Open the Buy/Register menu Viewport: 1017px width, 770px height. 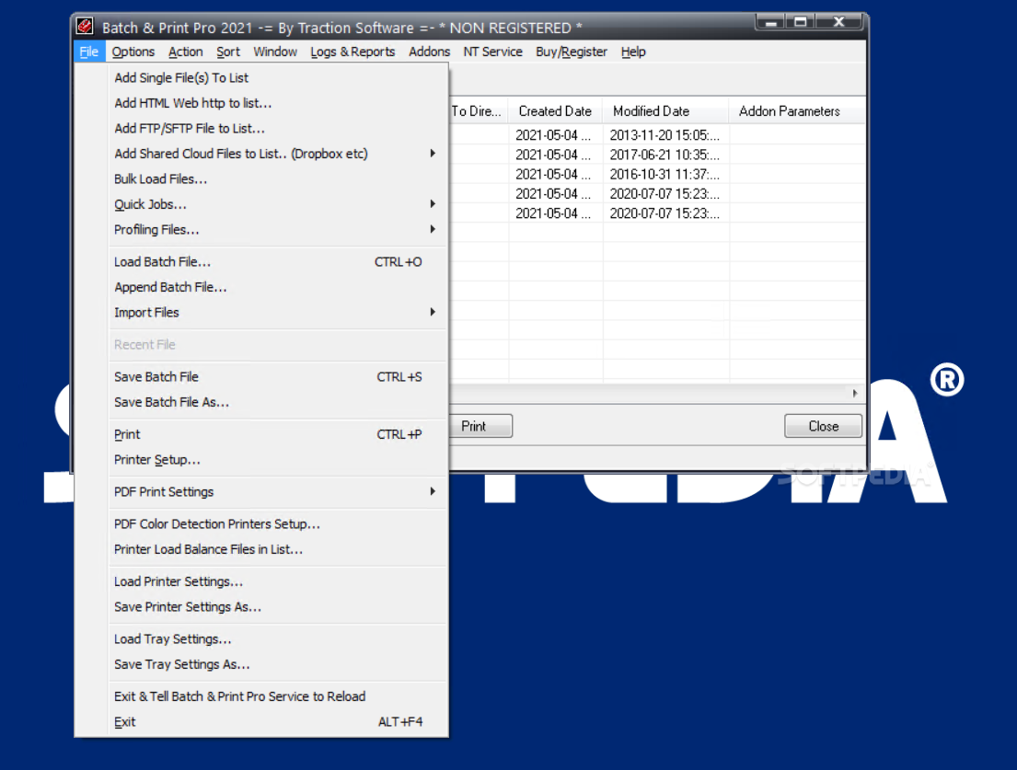click(572, 52)
